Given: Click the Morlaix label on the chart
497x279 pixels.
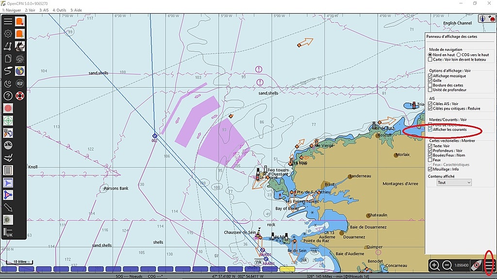Looking at the screenshot, I should [402, 155].
